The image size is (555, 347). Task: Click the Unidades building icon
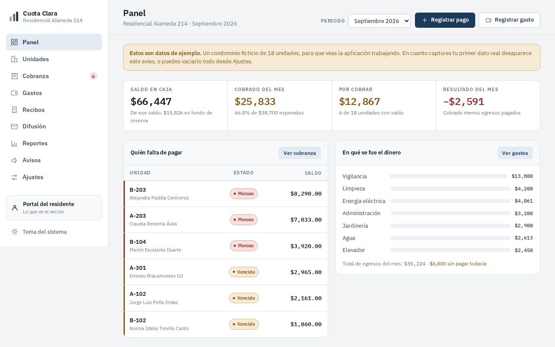coord(14,59)
